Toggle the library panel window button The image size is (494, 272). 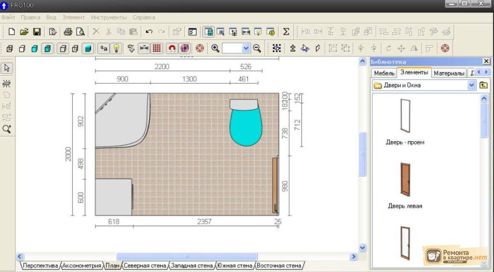(208, 32)
